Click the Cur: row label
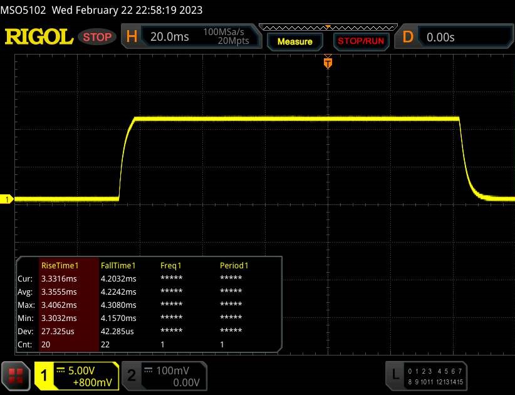Image resolution: width=515 pixels, height=395 pixels. [x=25, y=278]
